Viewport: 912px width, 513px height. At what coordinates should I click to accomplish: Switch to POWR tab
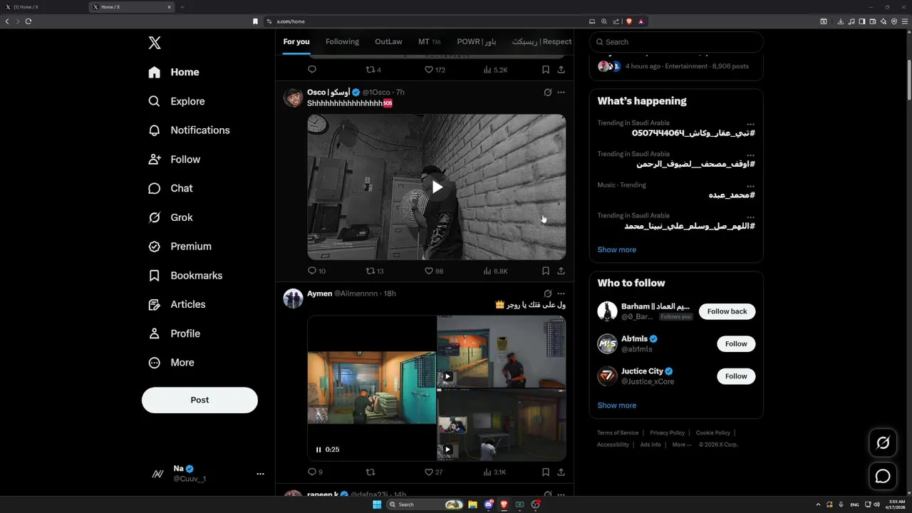point(477,42)
